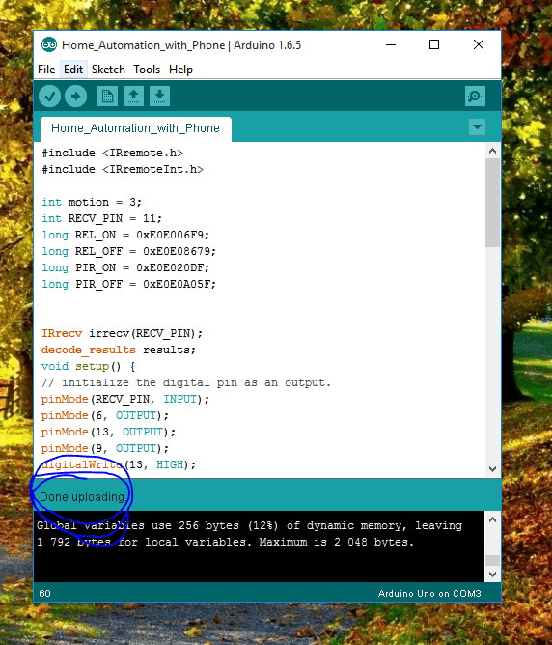Click the line 'pinMode(9, OUTPUT);'
552x645 pixels.
[x=105, y=448]
